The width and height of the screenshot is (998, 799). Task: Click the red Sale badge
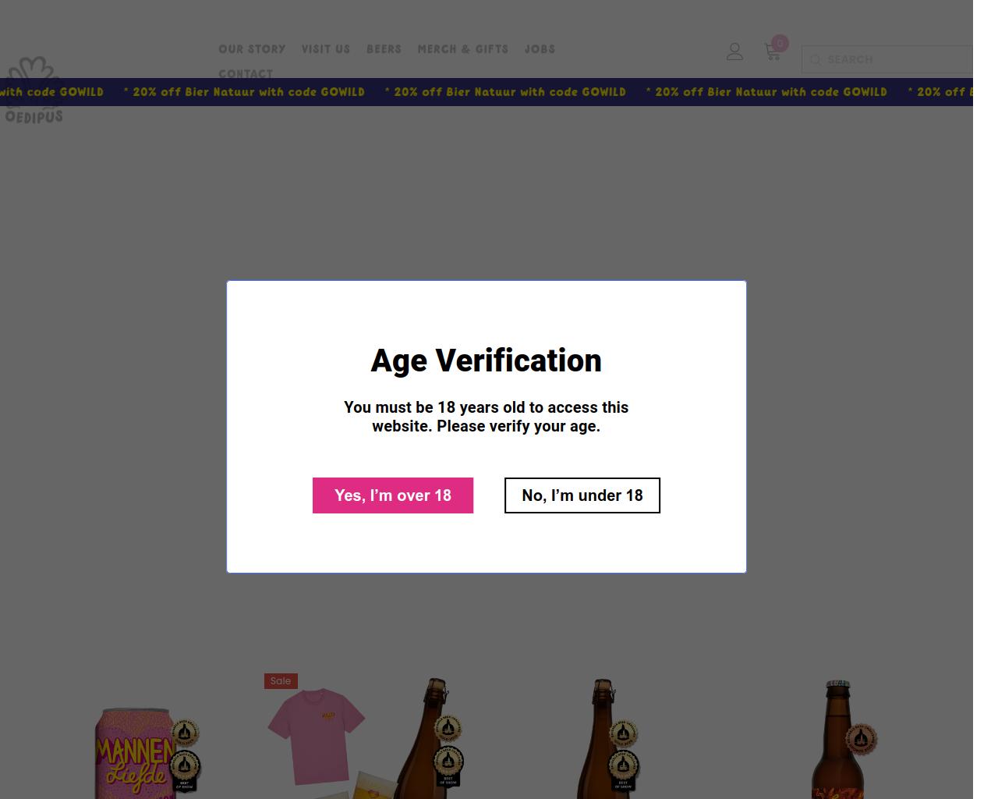[x=281, y=681]
